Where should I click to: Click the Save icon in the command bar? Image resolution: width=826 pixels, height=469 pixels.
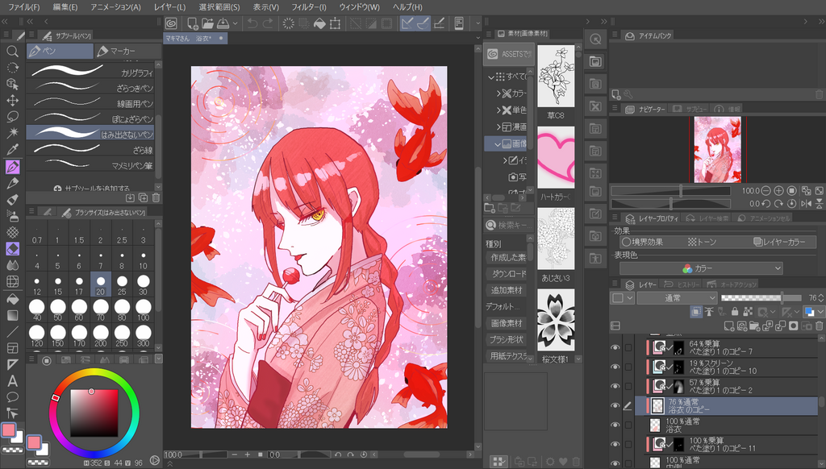pyautogui.click(x=223, y=23)
